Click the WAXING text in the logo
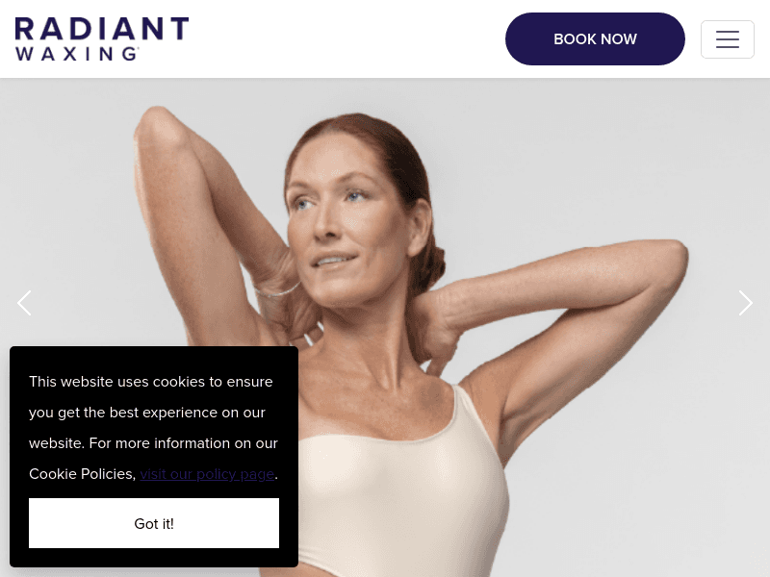This screenshot has height=577, width=770. [77, 54]
